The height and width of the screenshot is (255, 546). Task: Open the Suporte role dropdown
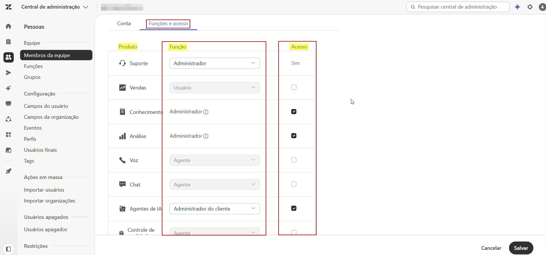tap(215, 63)
